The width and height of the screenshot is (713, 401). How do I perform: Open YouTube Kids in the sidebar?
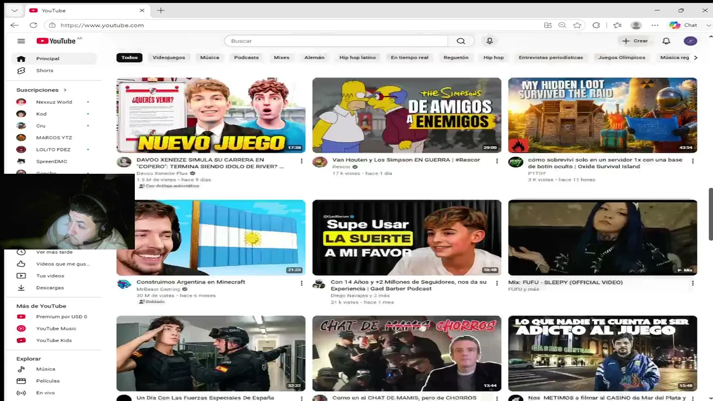point(53,340)
